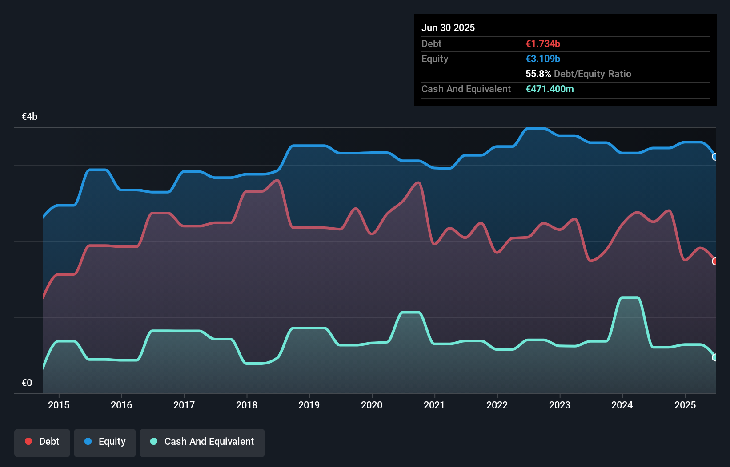Click the 2020 x-axis label
This screenshot has height=467, width=730.
coord(372,405)
